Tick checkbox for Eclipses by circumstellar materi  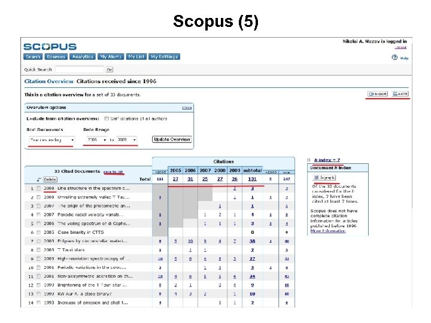pyautogui.click(x=38, y=241)
